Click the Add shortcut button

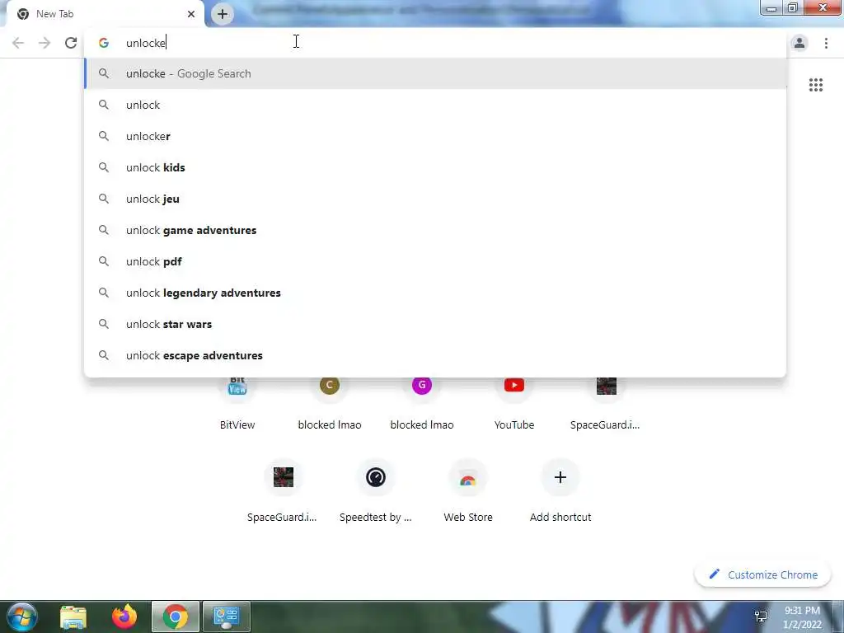pos(560,493)
